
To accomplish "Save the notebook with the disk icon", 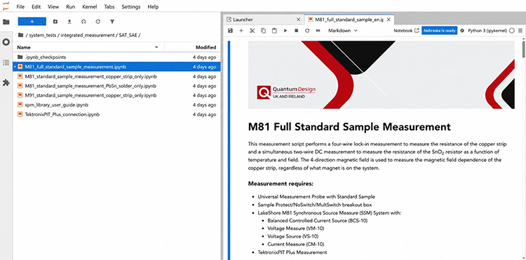I will [x=230, y=31].
